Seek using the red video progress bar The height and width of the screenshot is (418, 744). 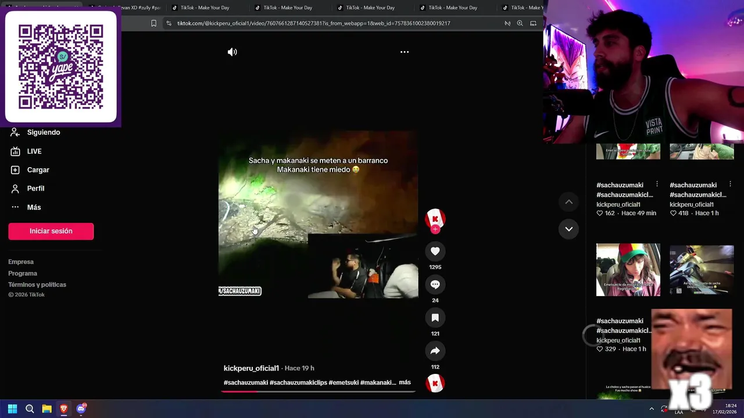(318, 391)
